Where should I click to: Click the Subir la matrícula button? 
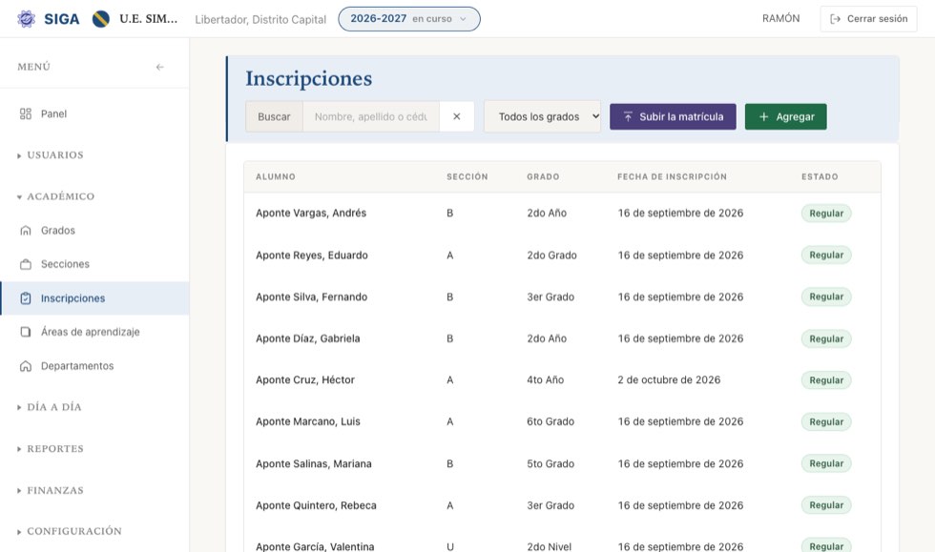pyautogui.click(x=673, y=117)
